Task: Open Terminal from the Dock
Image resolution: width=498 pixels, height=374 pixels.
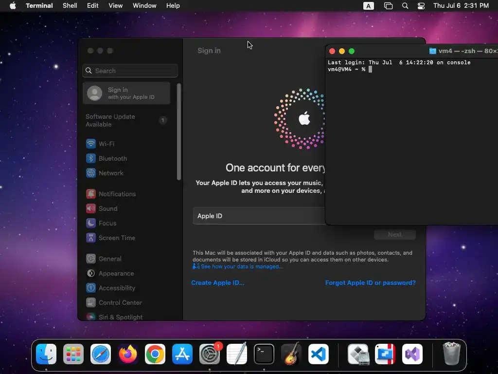Action: coord(264,354)
